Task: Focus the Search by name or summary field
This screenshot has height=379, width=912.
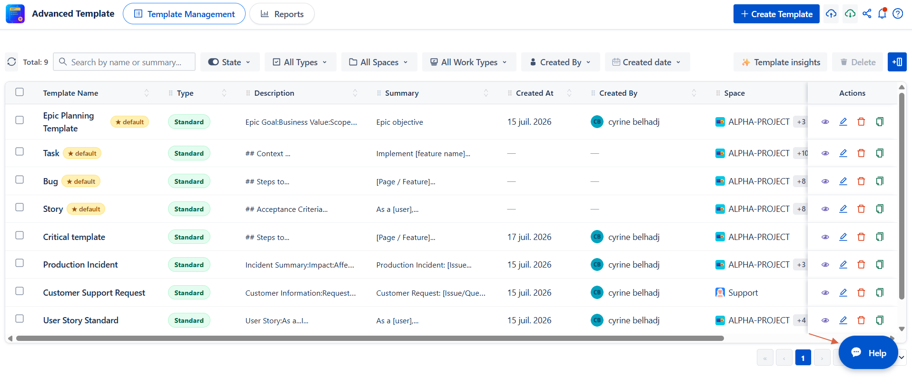Action: coord(124,62)
